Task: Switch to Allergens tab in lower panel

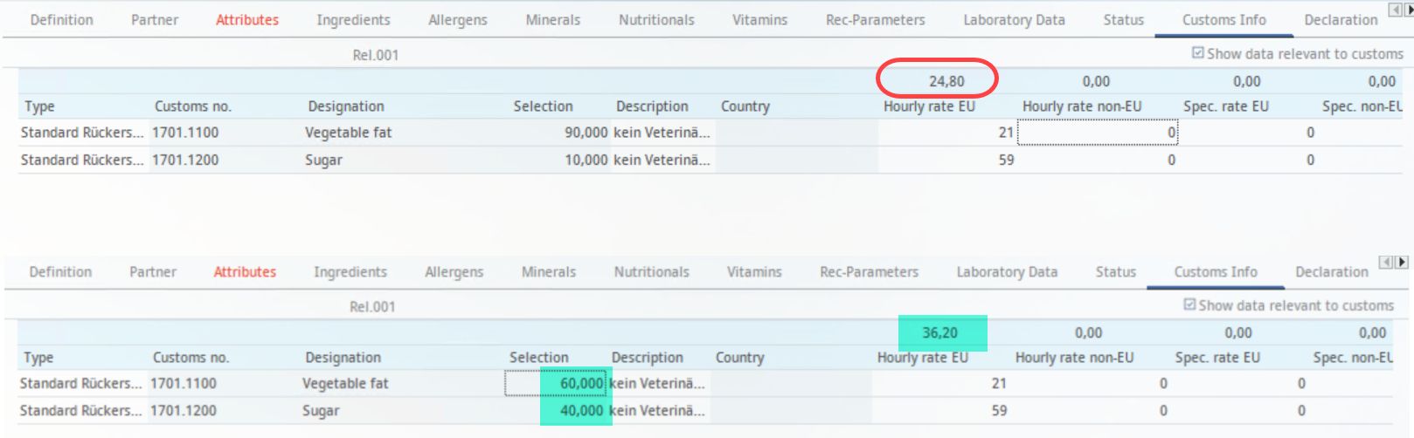Action: tap(454, 271)
